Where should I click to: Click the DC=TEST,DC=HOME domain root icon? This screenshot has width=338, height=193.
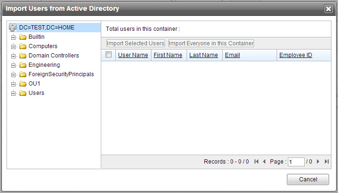coord(13,28)
